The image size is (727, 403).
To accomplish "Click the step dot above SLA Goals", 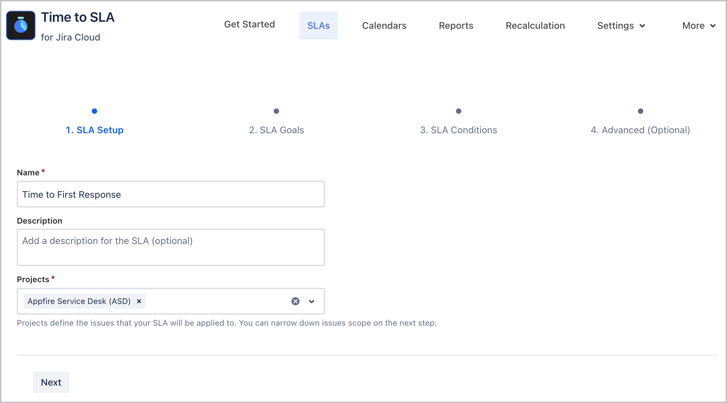I will [276, 111].
